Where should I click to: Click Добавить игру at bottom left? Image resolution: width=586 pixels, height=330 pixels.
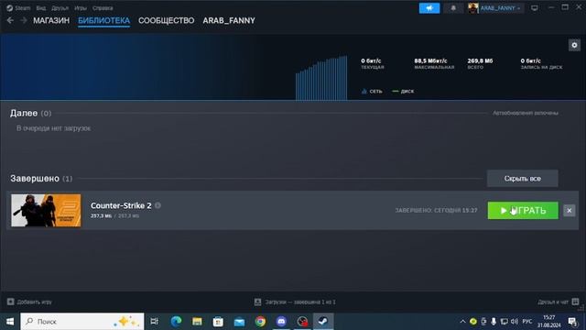(29, 302)
